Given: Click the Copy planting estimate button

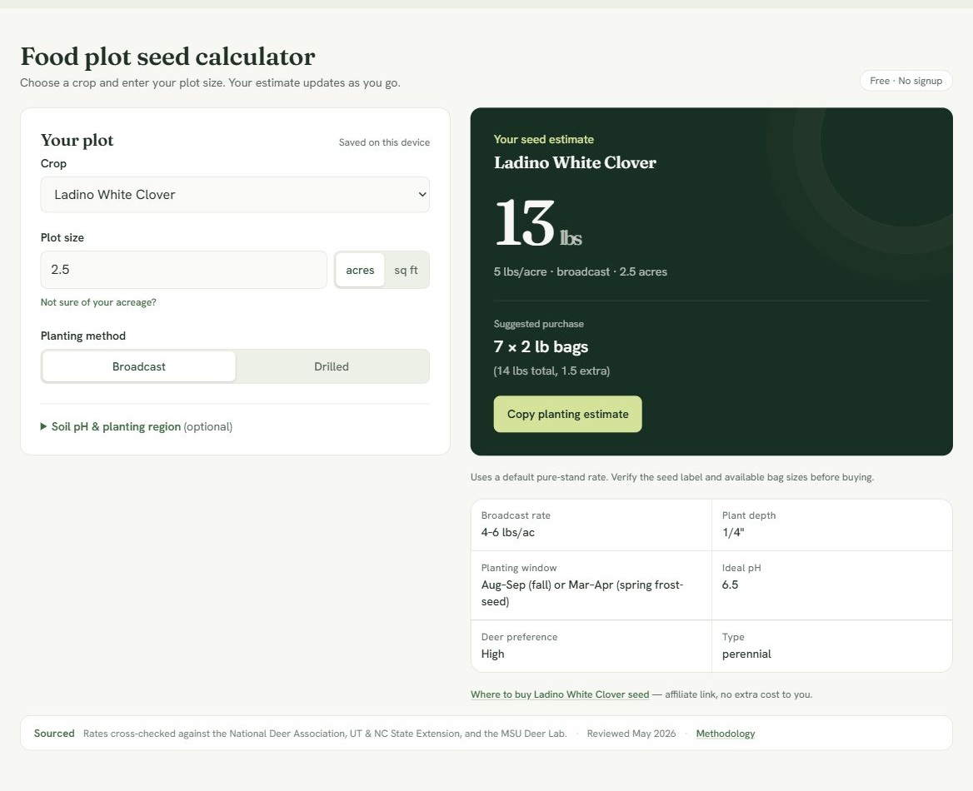Looking at the screenshot, I should [568, 414].
